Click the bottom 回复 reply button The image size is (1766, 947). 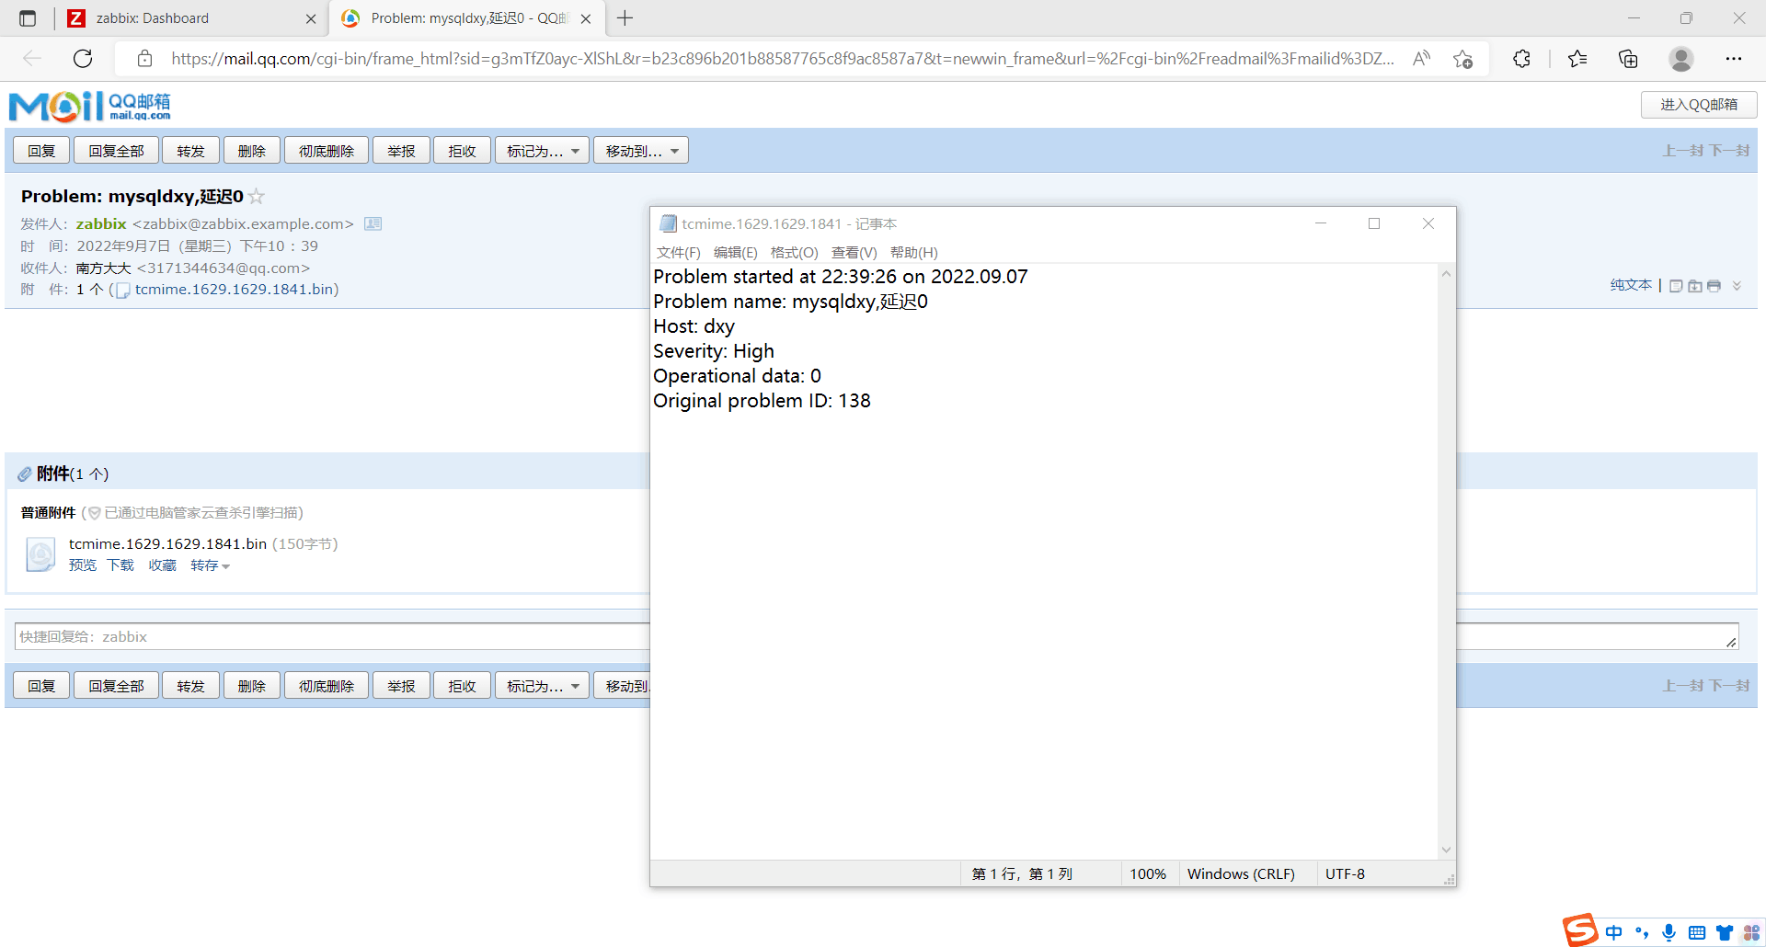coord(41,686)
